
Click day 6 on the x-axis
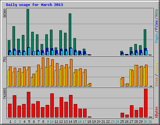tap(34, 122)
